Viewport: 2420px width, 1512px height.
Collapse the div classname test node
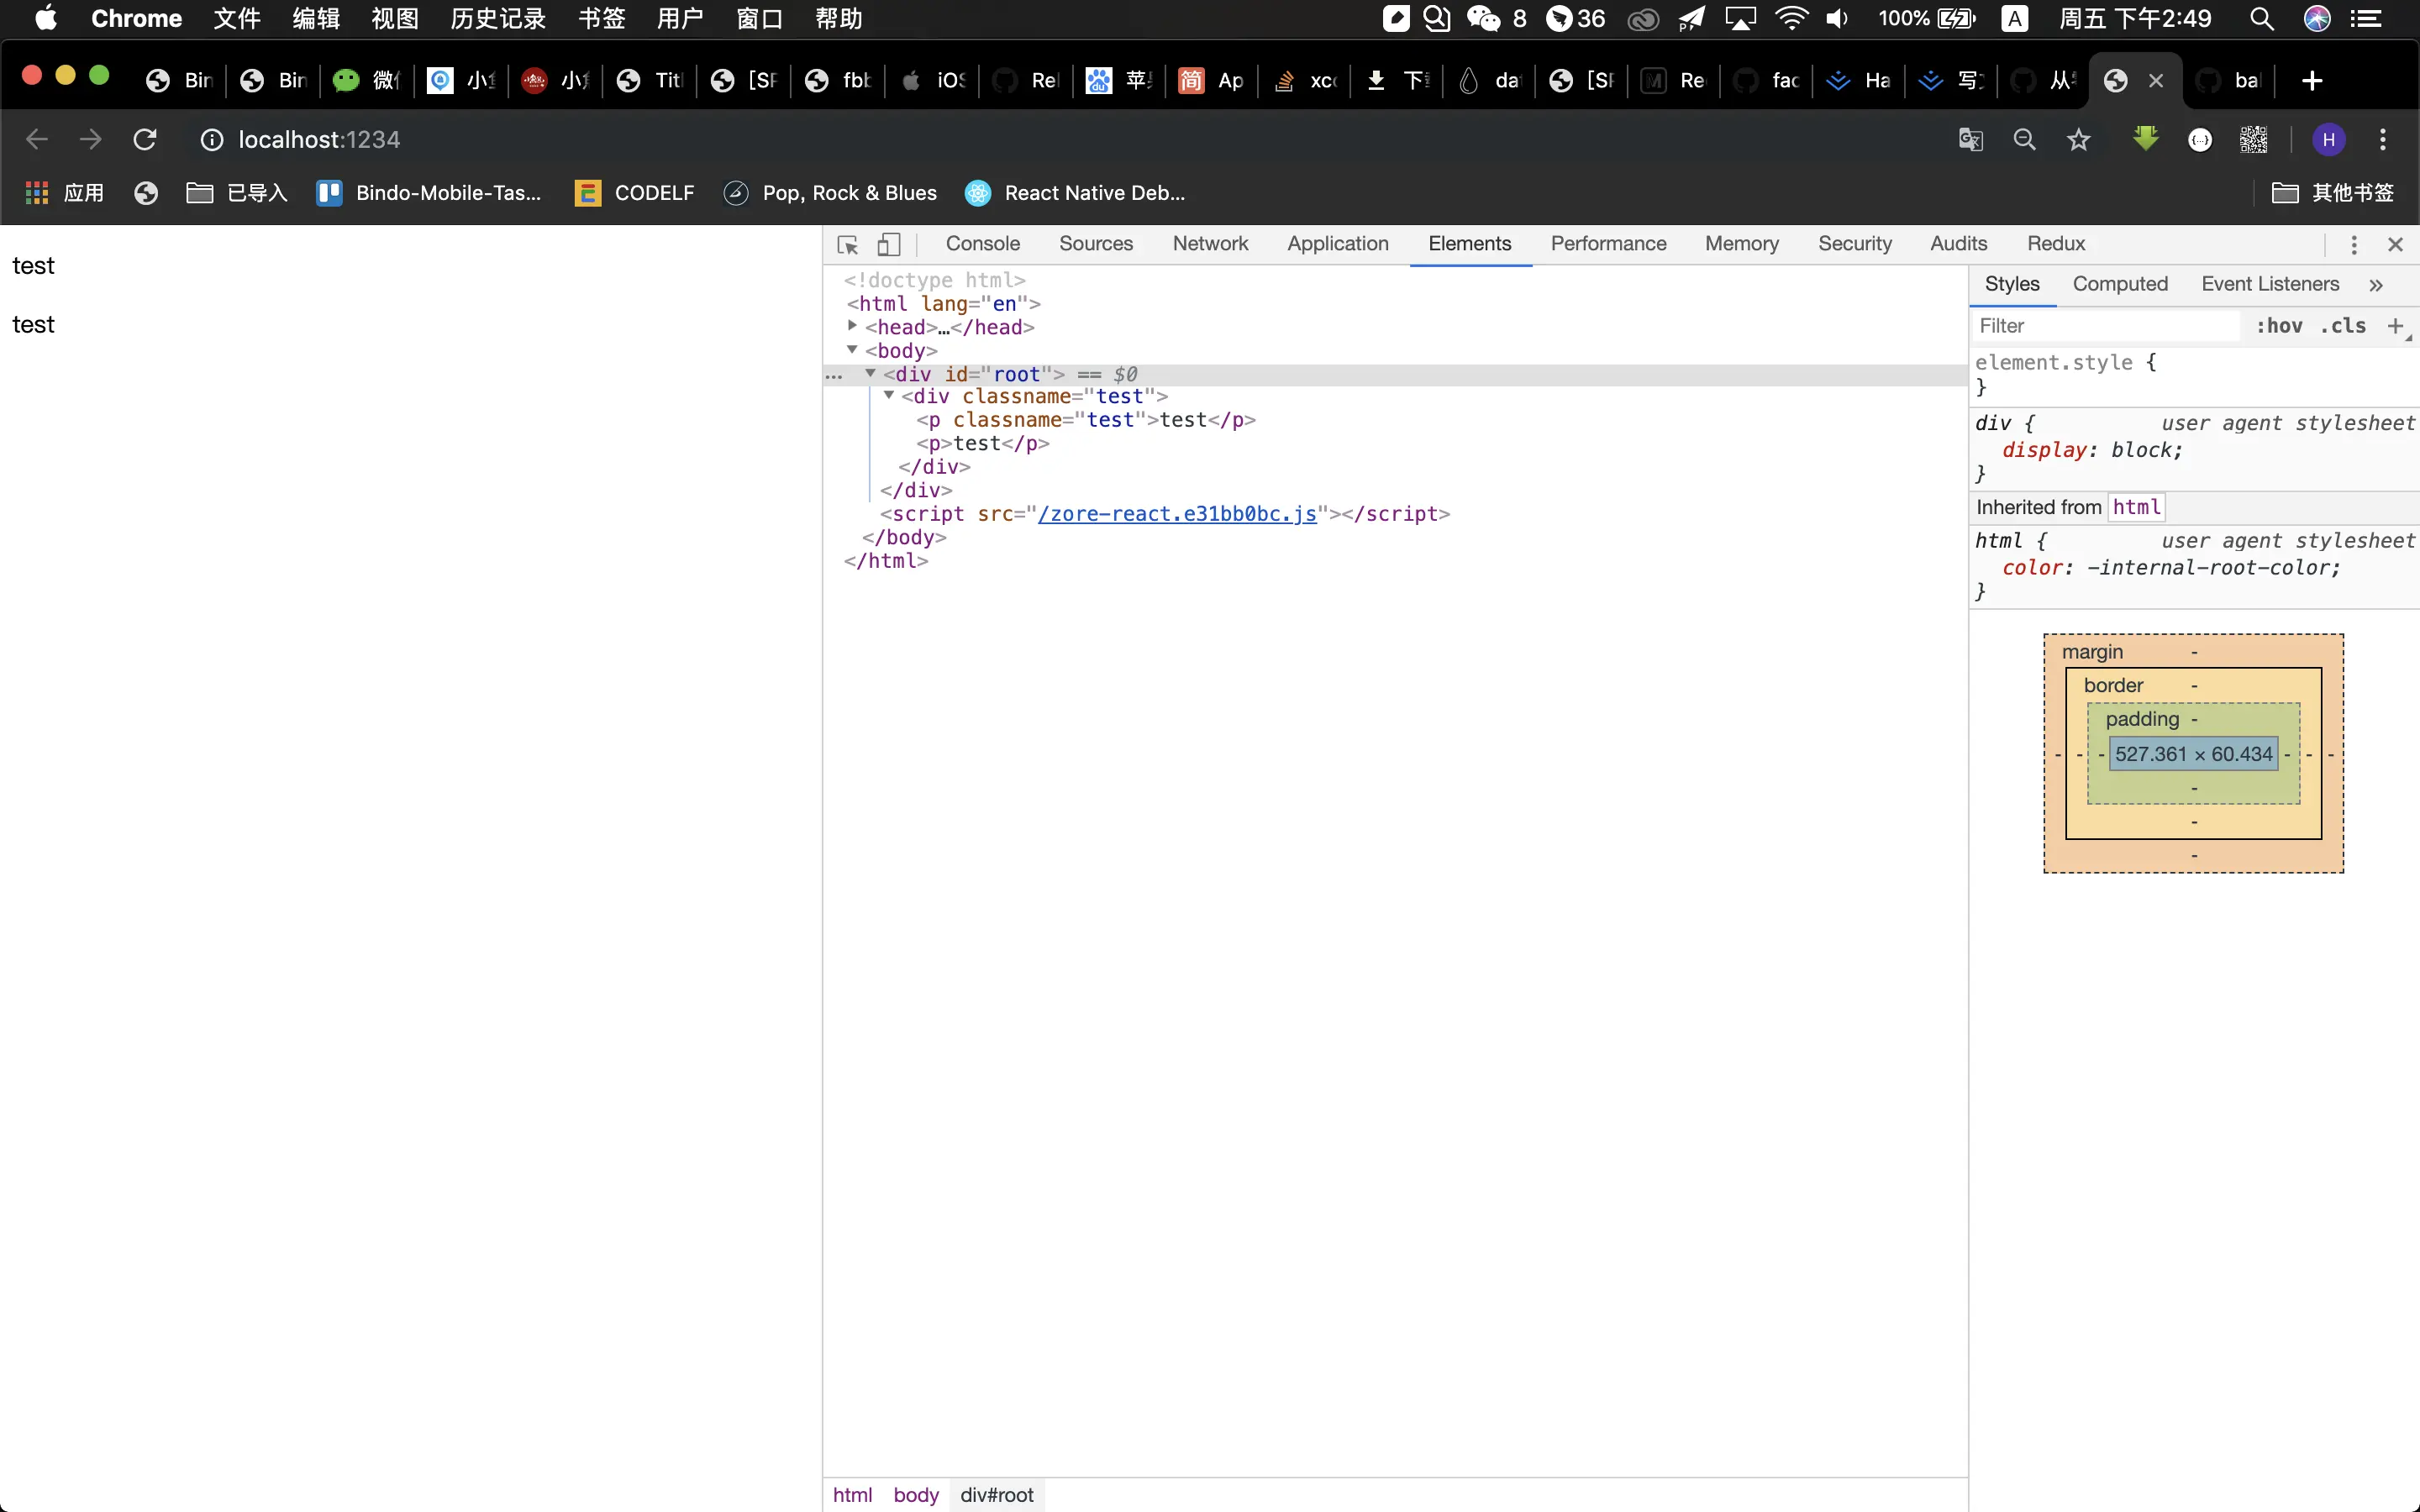click(888, 396)
